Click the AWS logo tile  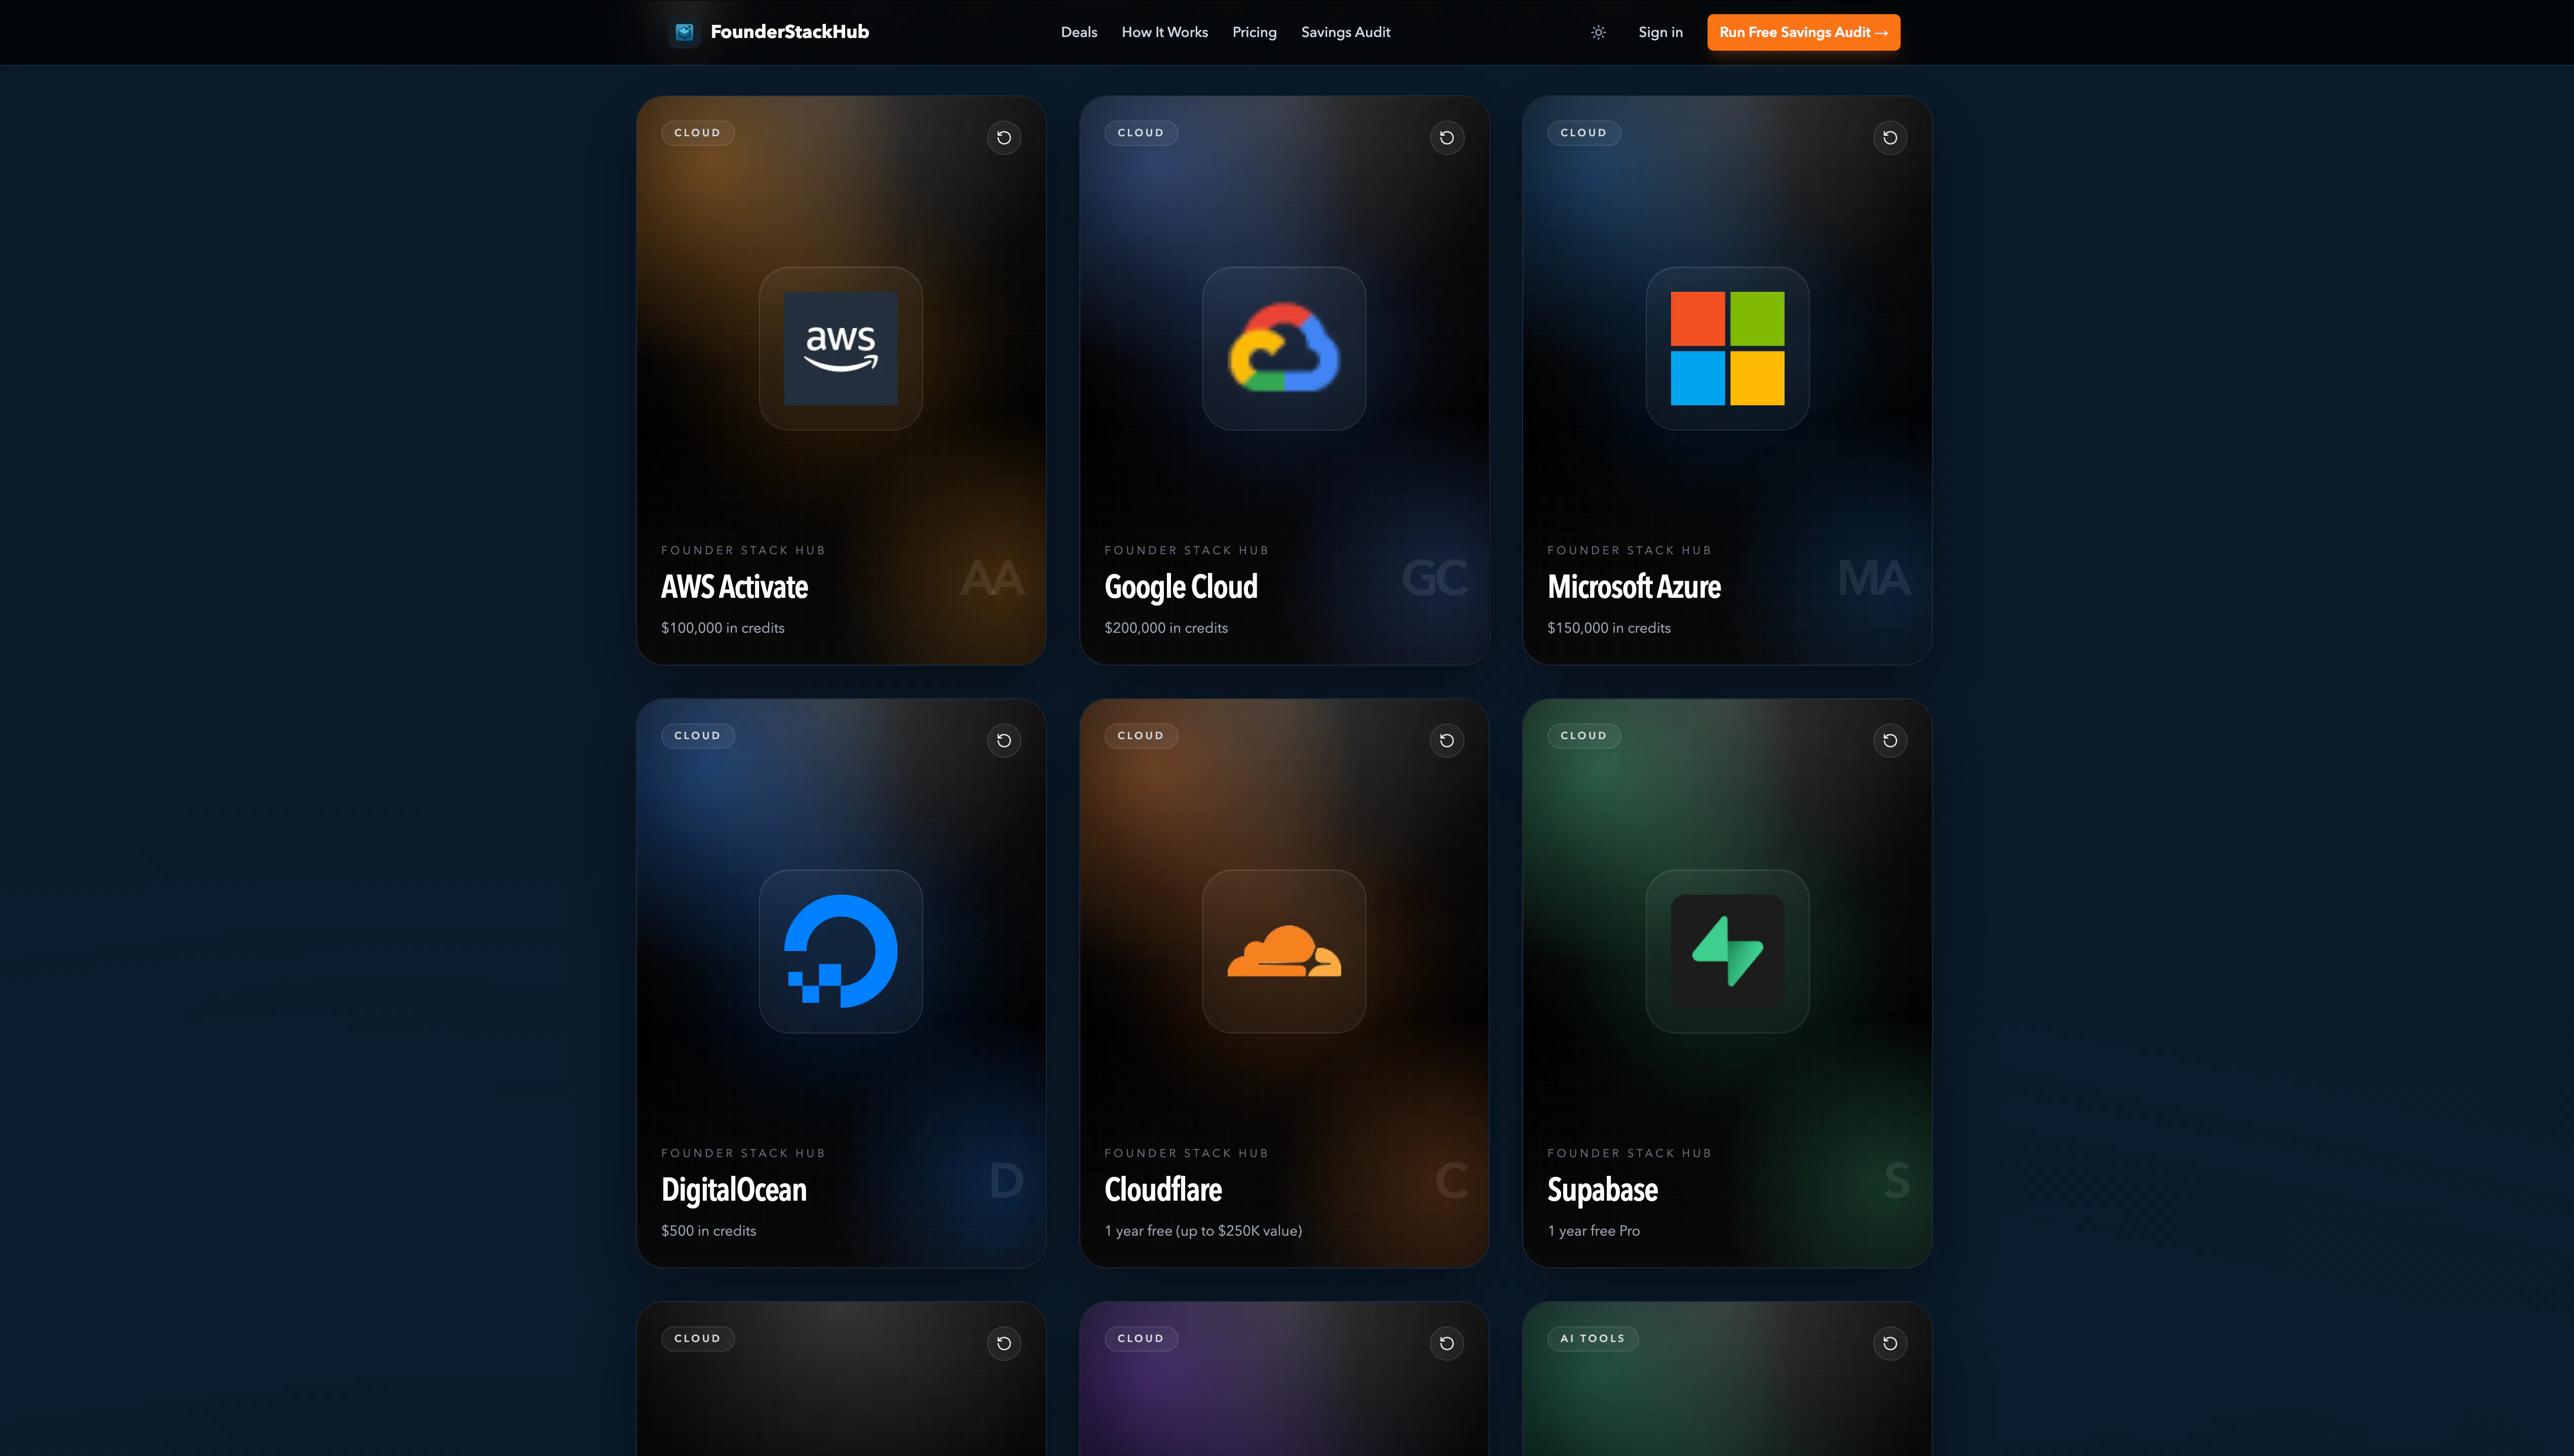840,348
